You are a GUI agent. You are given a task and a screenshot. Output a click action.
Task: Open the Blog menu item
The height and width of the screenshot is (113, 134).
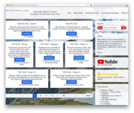point(69,13)
